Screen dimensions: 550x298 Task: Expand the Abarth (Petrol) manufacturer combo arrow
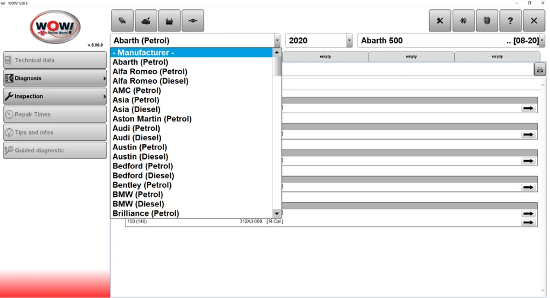point(277,41)
